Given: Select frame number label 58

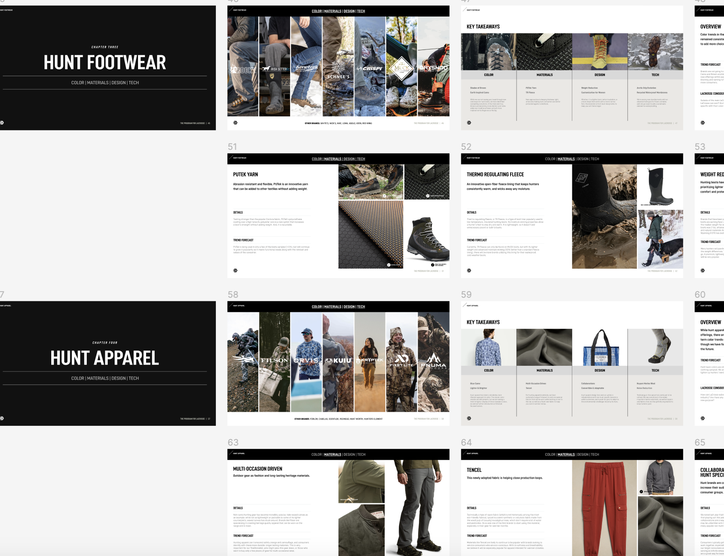Looking at the screenshot, I should pos(233,295).
